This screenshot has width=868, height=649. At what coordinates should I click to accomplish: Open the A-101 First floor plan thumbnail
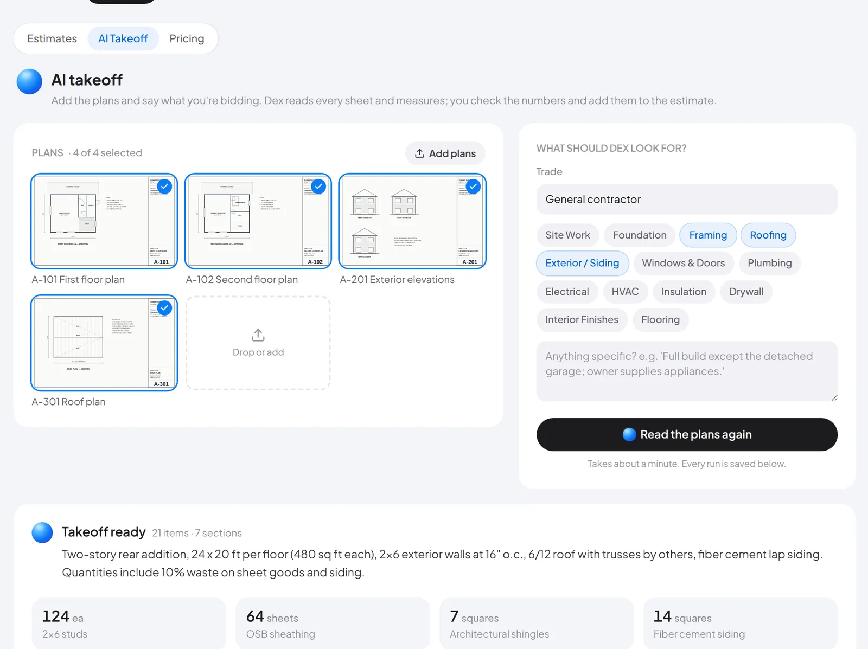[x=104, y=221]
